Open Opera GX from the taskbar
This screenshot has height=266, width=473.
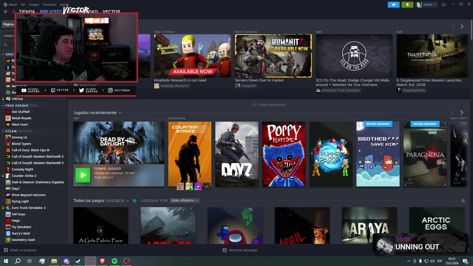pos(91,261)
